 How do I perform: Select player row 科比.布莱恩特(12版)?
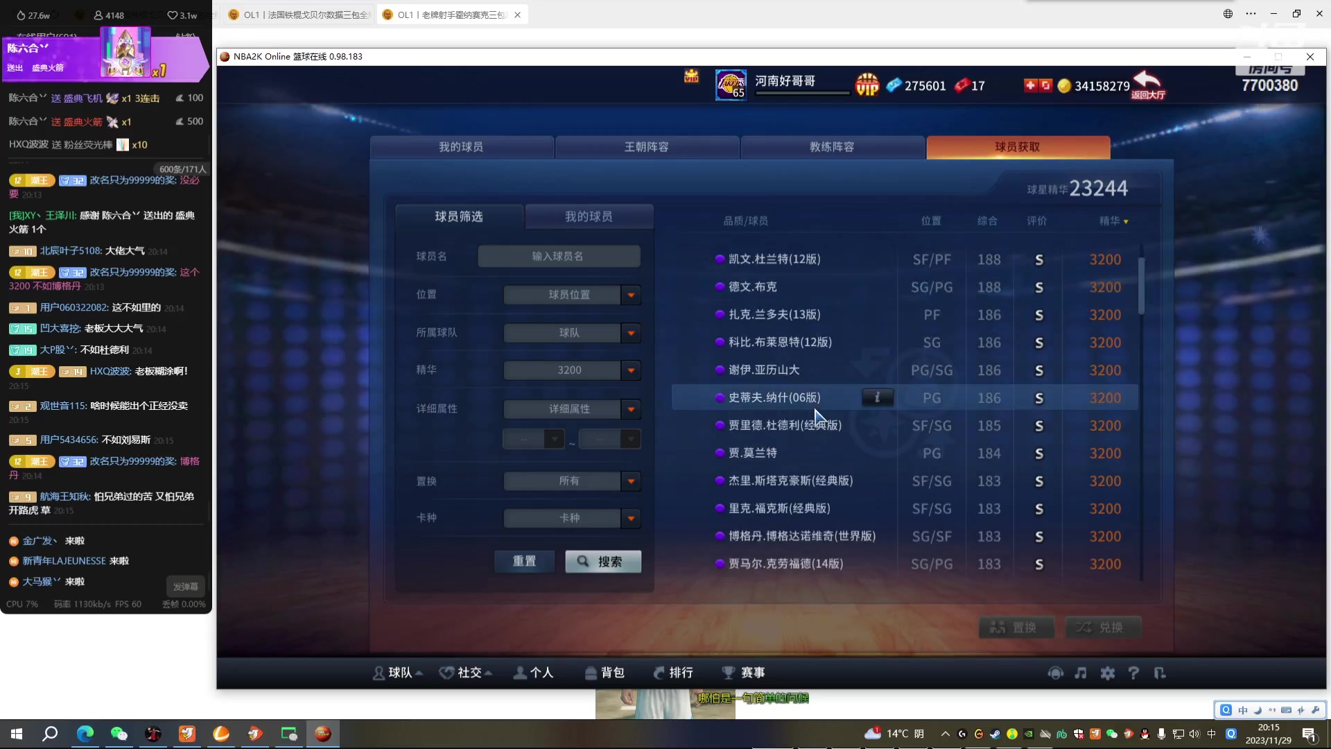pyautogui.click(x=905, y=343)
